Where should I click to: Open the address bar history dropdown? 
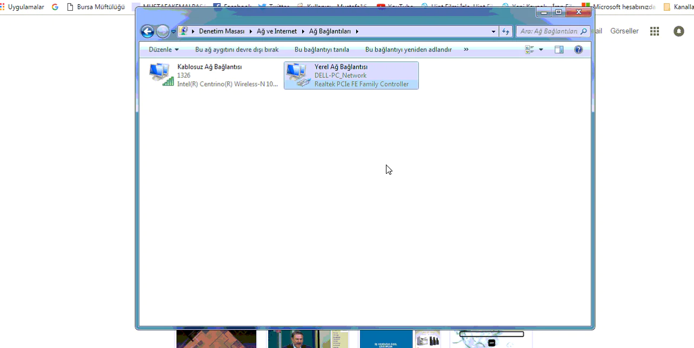coord(493,31)
